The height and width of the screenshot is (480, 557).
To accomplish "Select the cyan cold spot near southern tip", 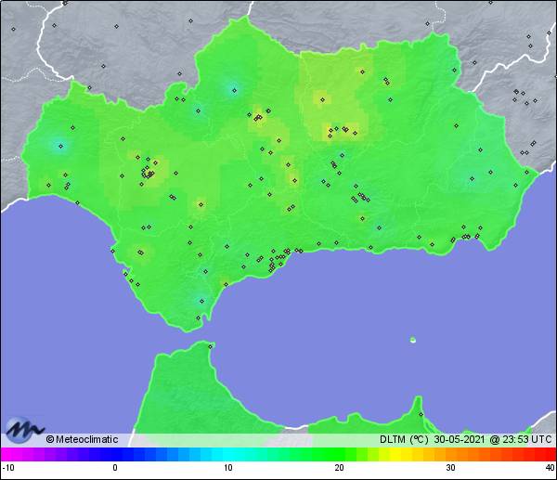I will [x=199, y=299].
